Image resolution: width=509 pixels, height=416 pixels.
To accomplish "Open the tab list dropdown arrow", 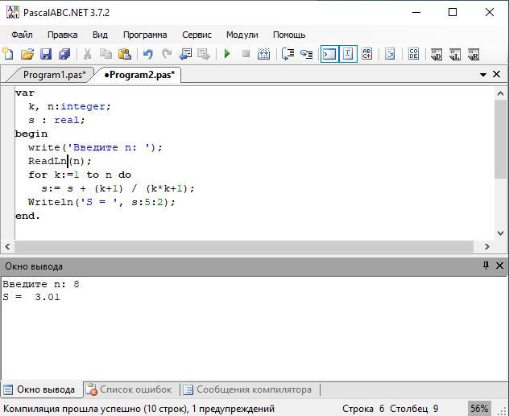I will (483, 75).
